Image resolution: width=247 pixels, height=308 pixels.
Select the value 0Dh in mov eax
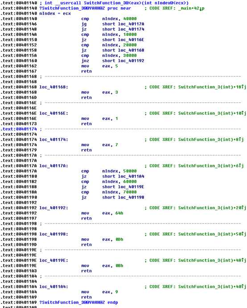[119, 240]
